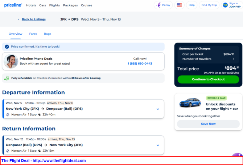Open the Flights menu item

click(54, 5)
